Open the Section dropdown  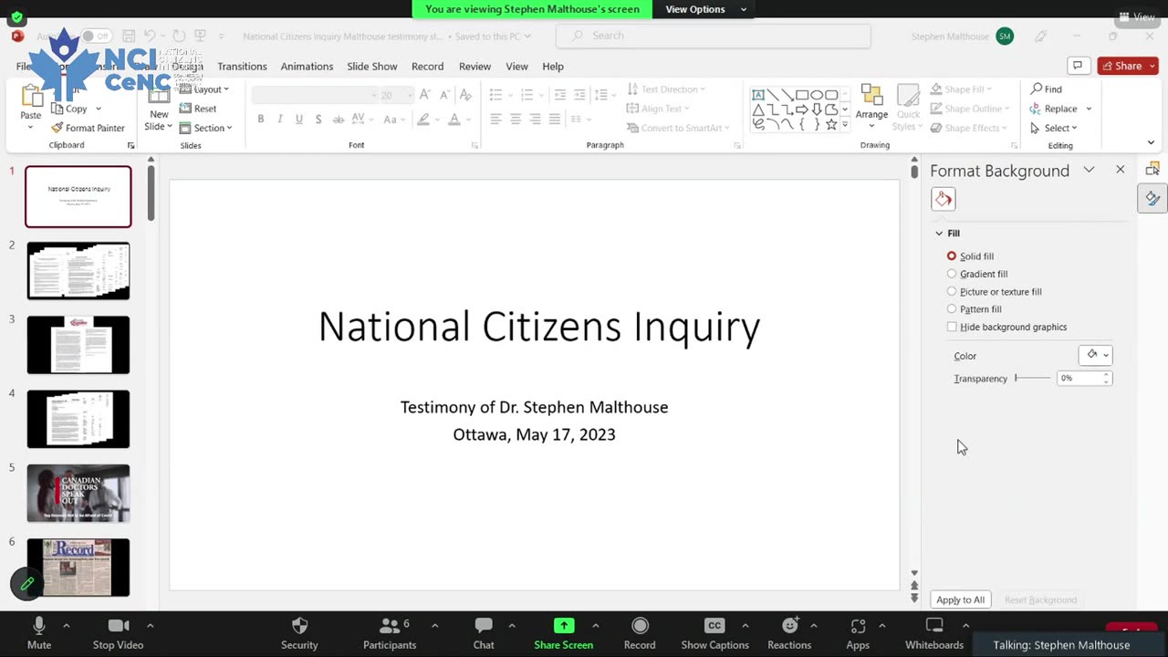tap(205, 128)
